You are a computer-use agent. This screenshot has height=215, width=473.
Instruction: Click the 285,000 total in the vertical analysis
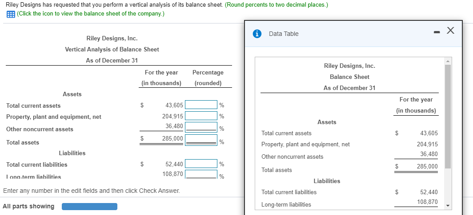tap(172, 138)
